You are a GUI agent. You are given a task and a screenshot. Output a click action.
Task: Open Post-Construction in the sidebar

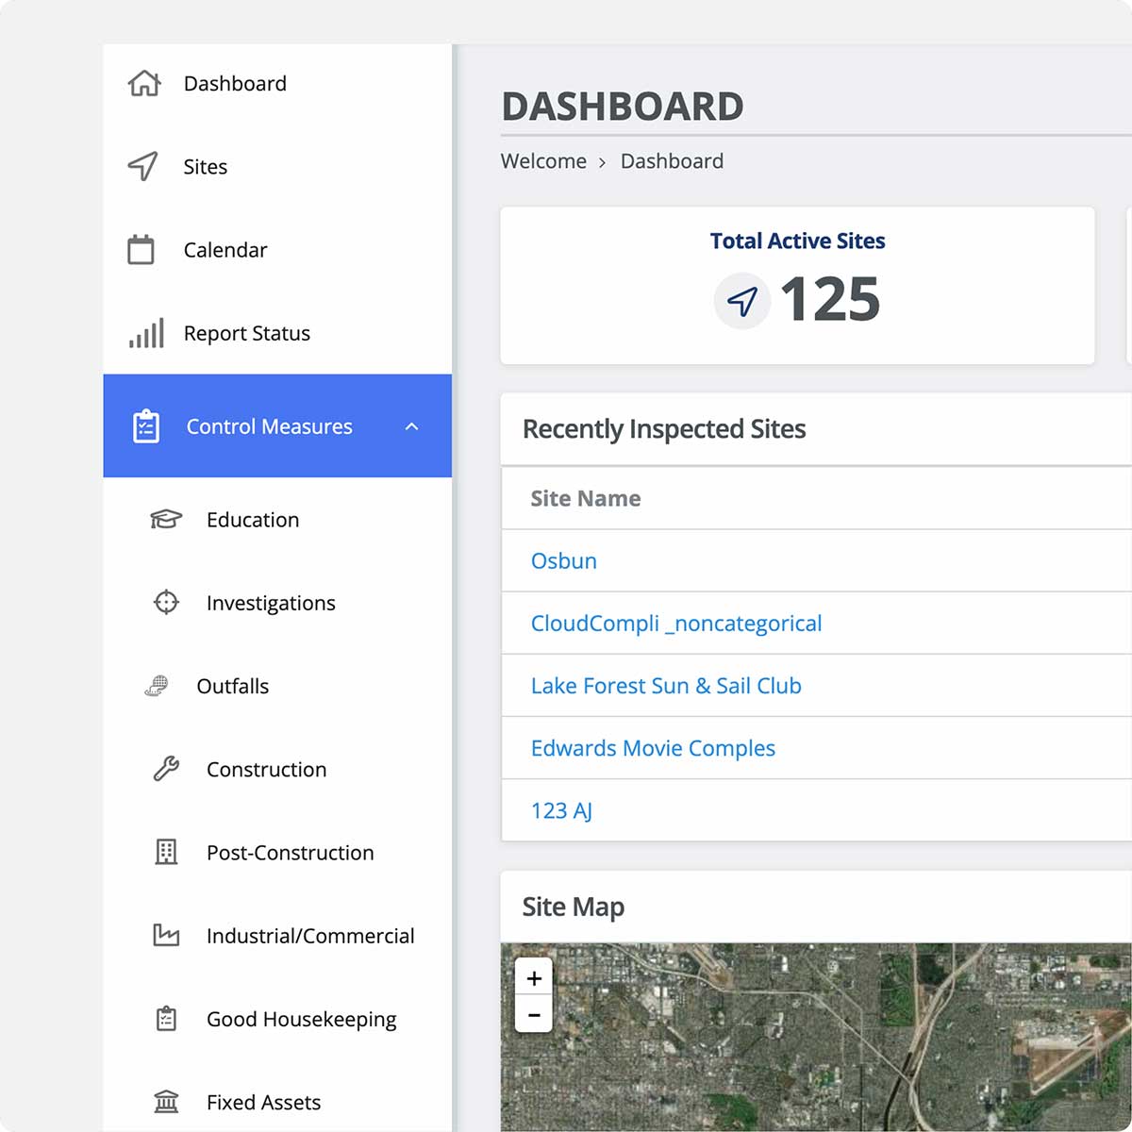pyautogui.click(x=290, y=853)
